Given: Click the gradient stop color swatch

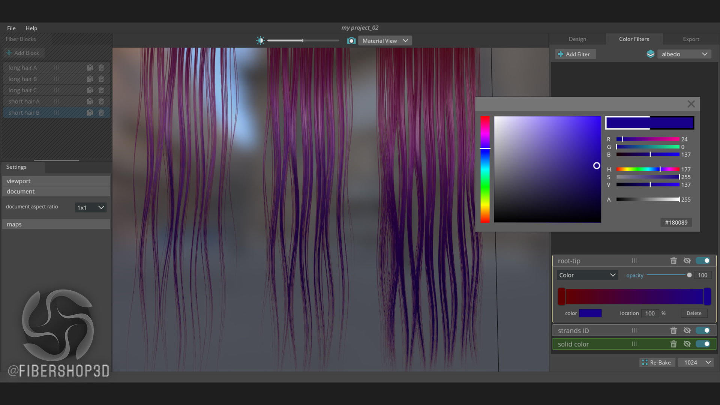Looking at the screenshot, I should point(590,313).
